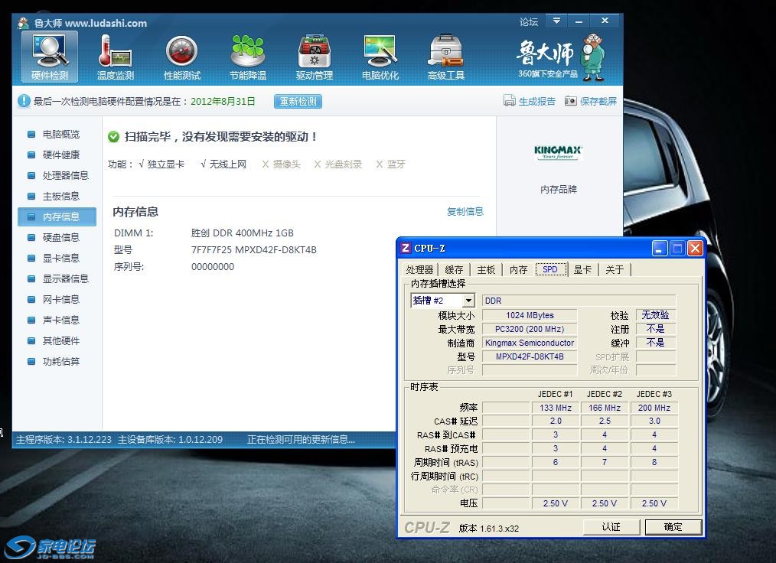Image resolution: width=776 pixels, height=563 pixels.
Task: Click the Kingmax memory brand logo
Action: (558, 152)
